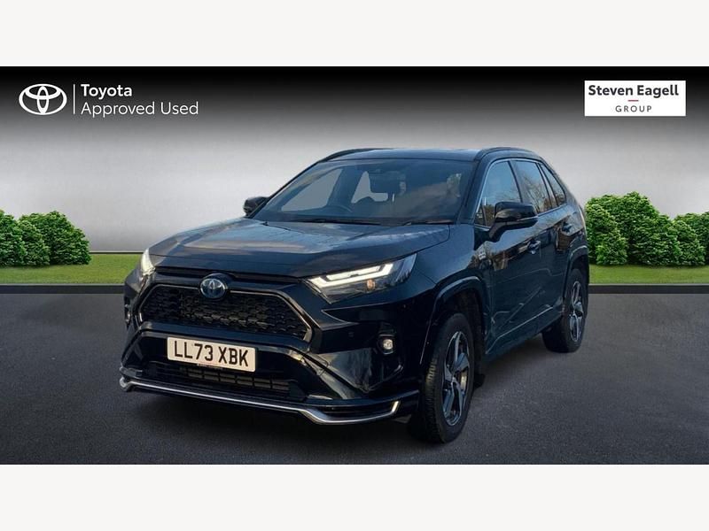This screenshot has height=531, width=709.
Task: Click the car bonnet
Action: [299, 246]
